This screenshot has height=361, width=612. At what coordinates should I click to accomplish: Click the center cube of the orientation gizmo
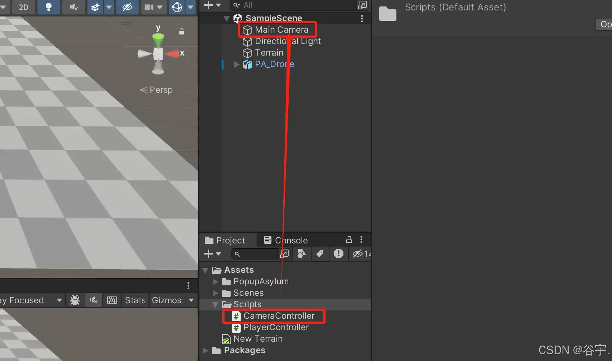pyautogui.click(x=158, y=54)
